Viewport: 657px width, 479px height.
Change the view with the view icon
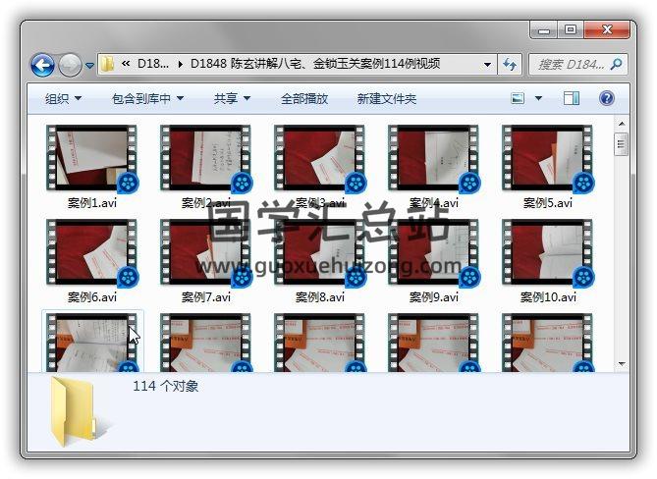pos(518,98)
